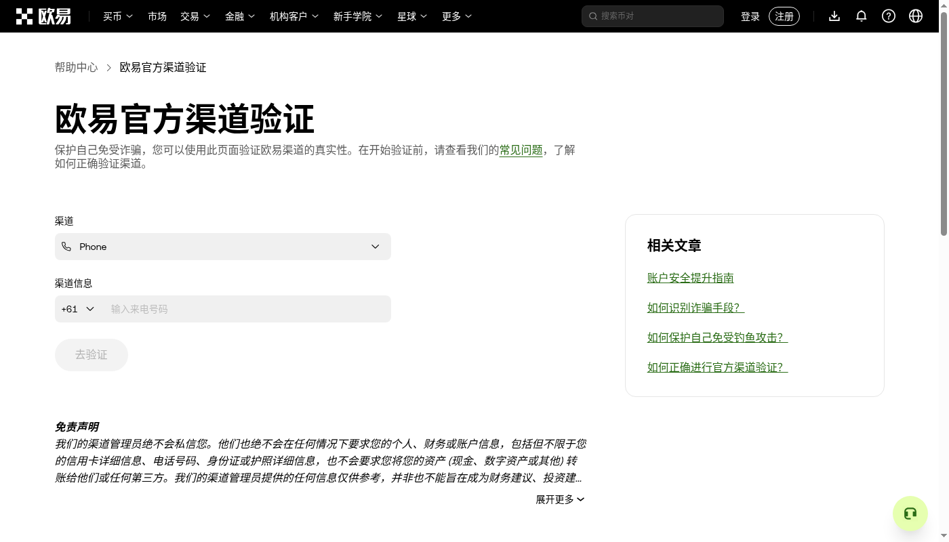Open 如何正确进行官方渠道验证？ article

(718, 367)
